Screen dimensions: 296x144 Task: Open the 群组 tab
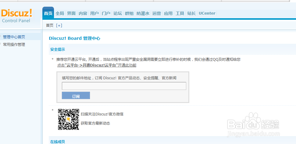129,13
